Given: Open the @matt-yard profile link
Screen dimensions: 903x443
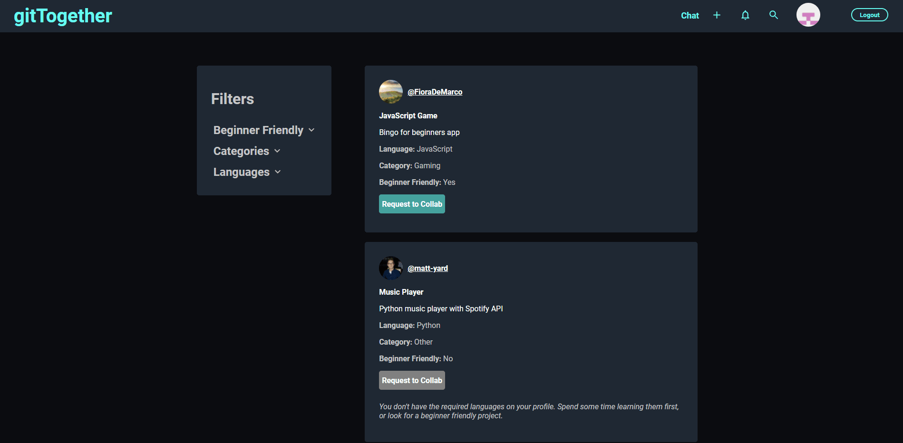Looking at the screenshot, I should point(427,269).
